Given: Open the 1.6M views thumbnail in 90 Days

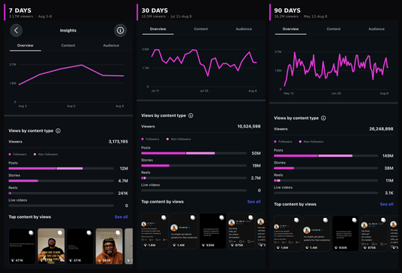Looking at the screenshot, I should (287, 234).
